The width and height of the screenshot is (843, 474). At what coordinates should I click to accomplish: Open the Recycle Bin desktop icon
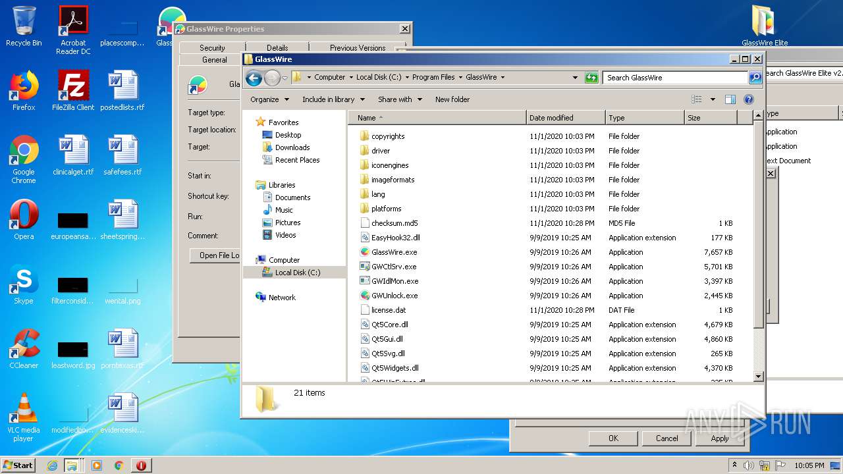(24, 26)
